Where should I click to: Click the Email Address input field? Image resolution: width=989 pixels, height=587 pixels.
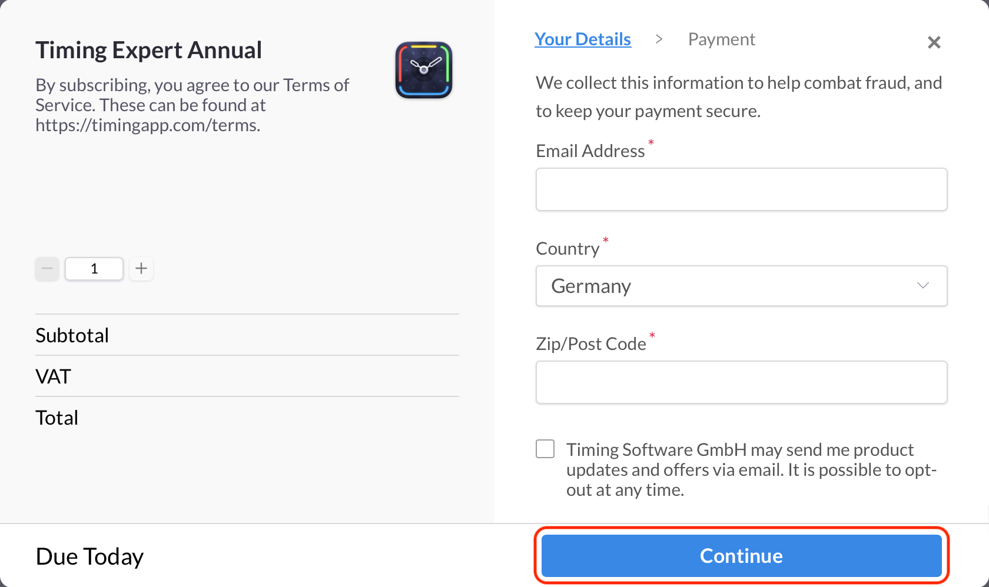tap(741, 189)
